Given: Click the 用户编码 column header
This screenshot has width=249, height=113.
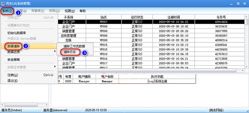Looking at the screenshot, I should [x=84, y=77].
